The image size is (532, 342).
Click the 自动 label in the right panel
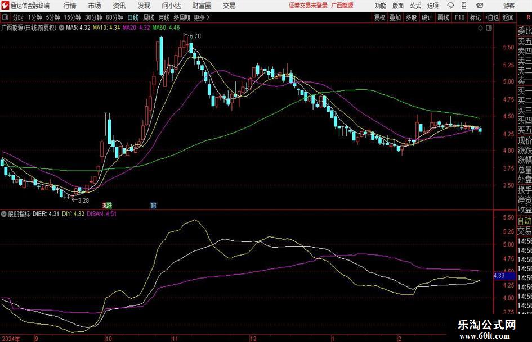coord(525,221)
